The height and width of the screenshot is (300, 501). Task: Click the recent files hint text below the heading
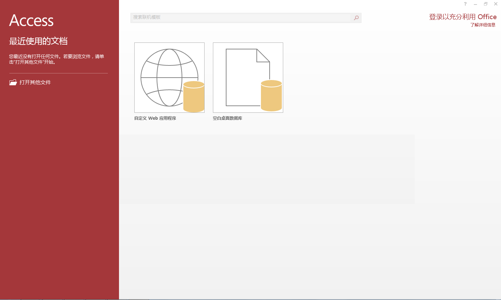(x=57, y=59)
